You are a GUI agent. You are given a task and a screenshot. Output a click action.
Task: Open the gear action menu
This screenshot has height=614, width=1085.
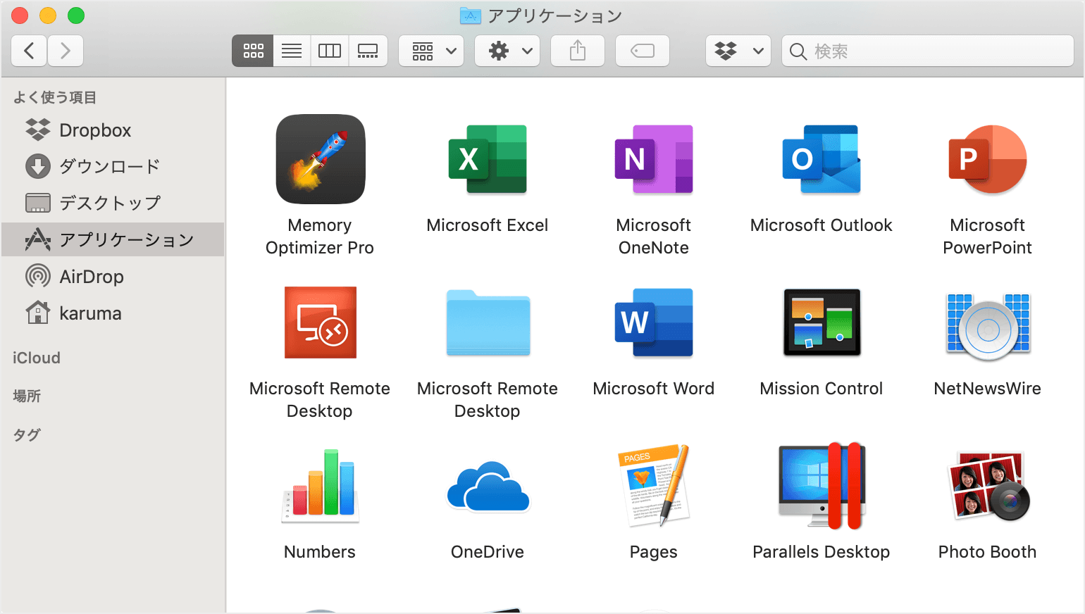pyautogui.click(x=507, y=51)
